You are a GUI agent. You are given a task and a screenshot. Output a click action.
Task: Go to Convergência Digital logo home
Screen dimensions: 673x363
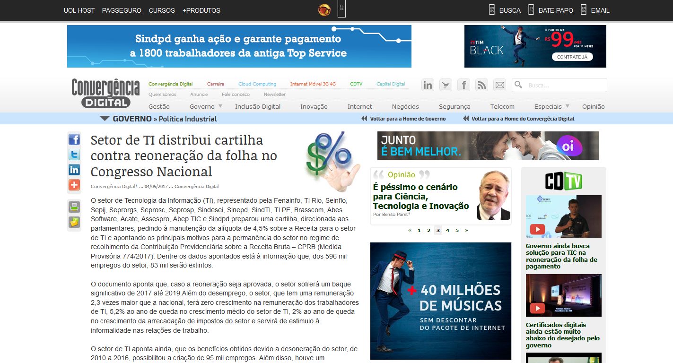(x=105, y=93)
